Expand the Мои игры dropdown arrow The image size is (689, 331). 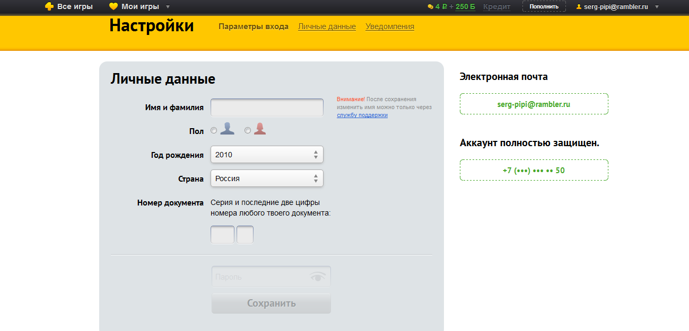pyautogui.click(x=168, y=7)
